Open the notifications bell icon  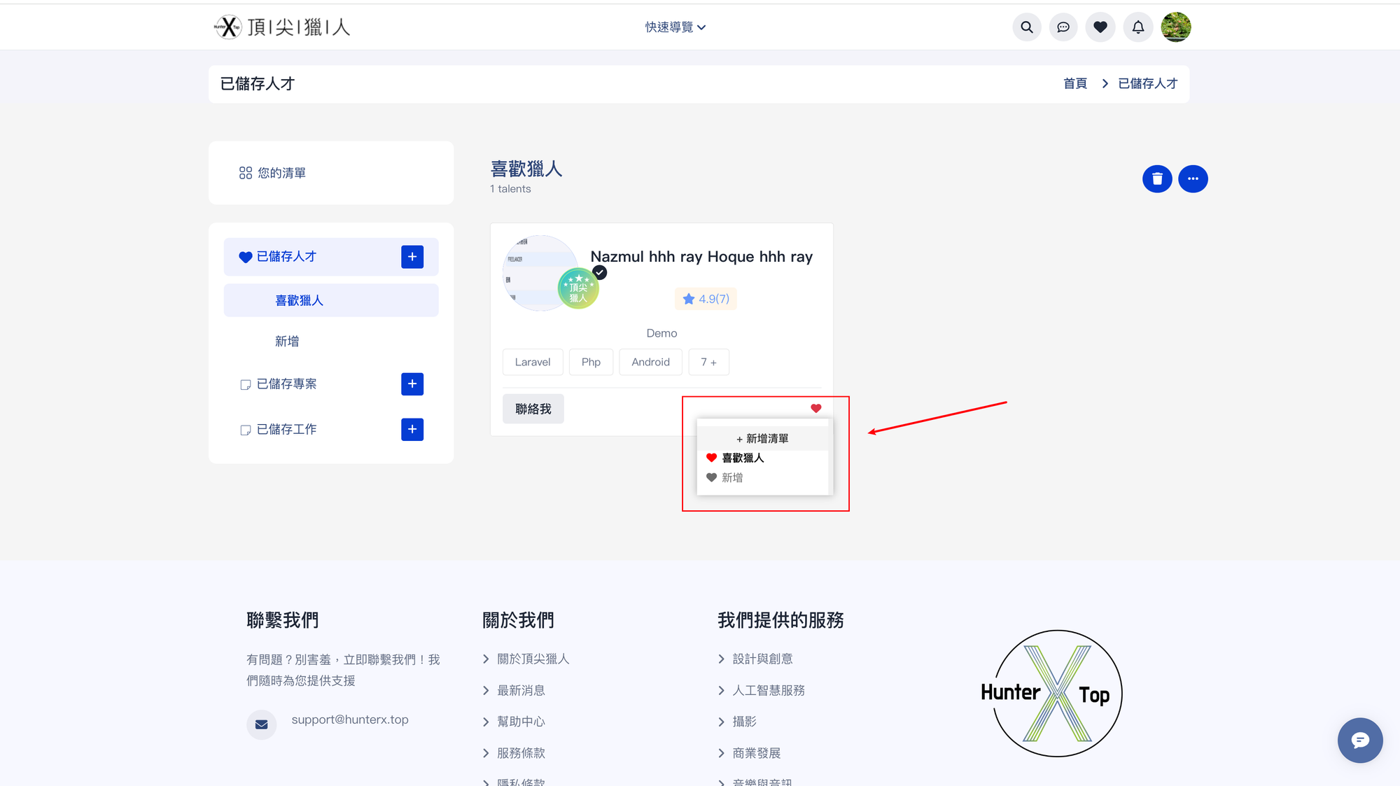click(x=1137, y=27)
